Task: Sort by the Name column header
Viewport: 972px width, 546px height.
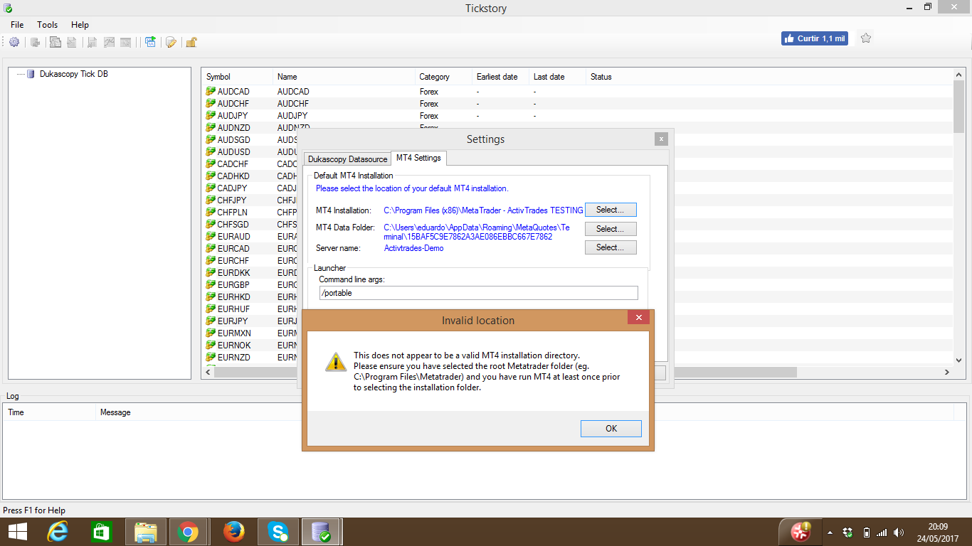Action: tap(344, 77)
